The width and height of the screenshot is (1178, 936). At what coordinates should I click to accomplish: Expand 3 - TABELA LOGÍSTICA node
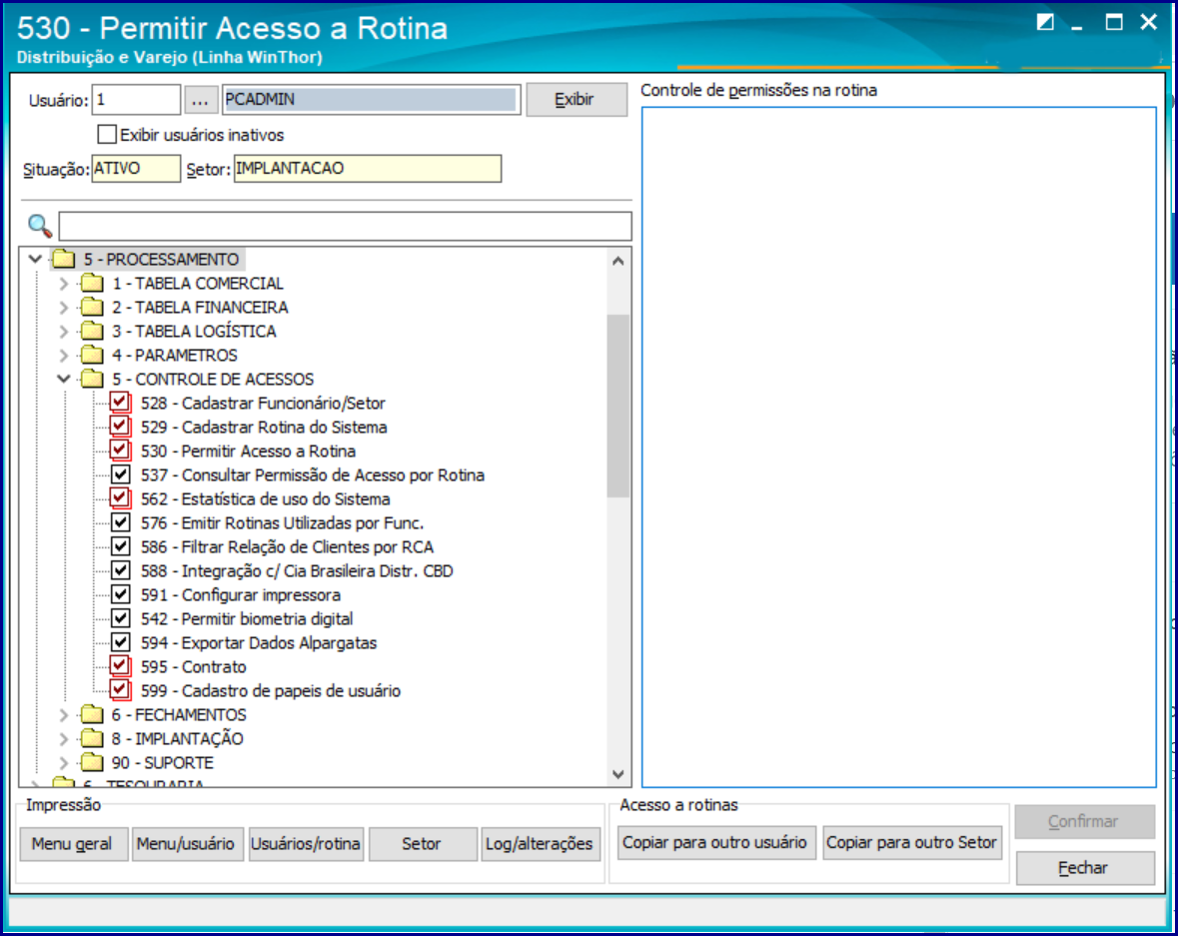[64, 332]
